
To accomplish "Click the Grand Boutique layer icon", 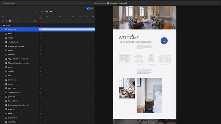I will [x=6, y=101].
